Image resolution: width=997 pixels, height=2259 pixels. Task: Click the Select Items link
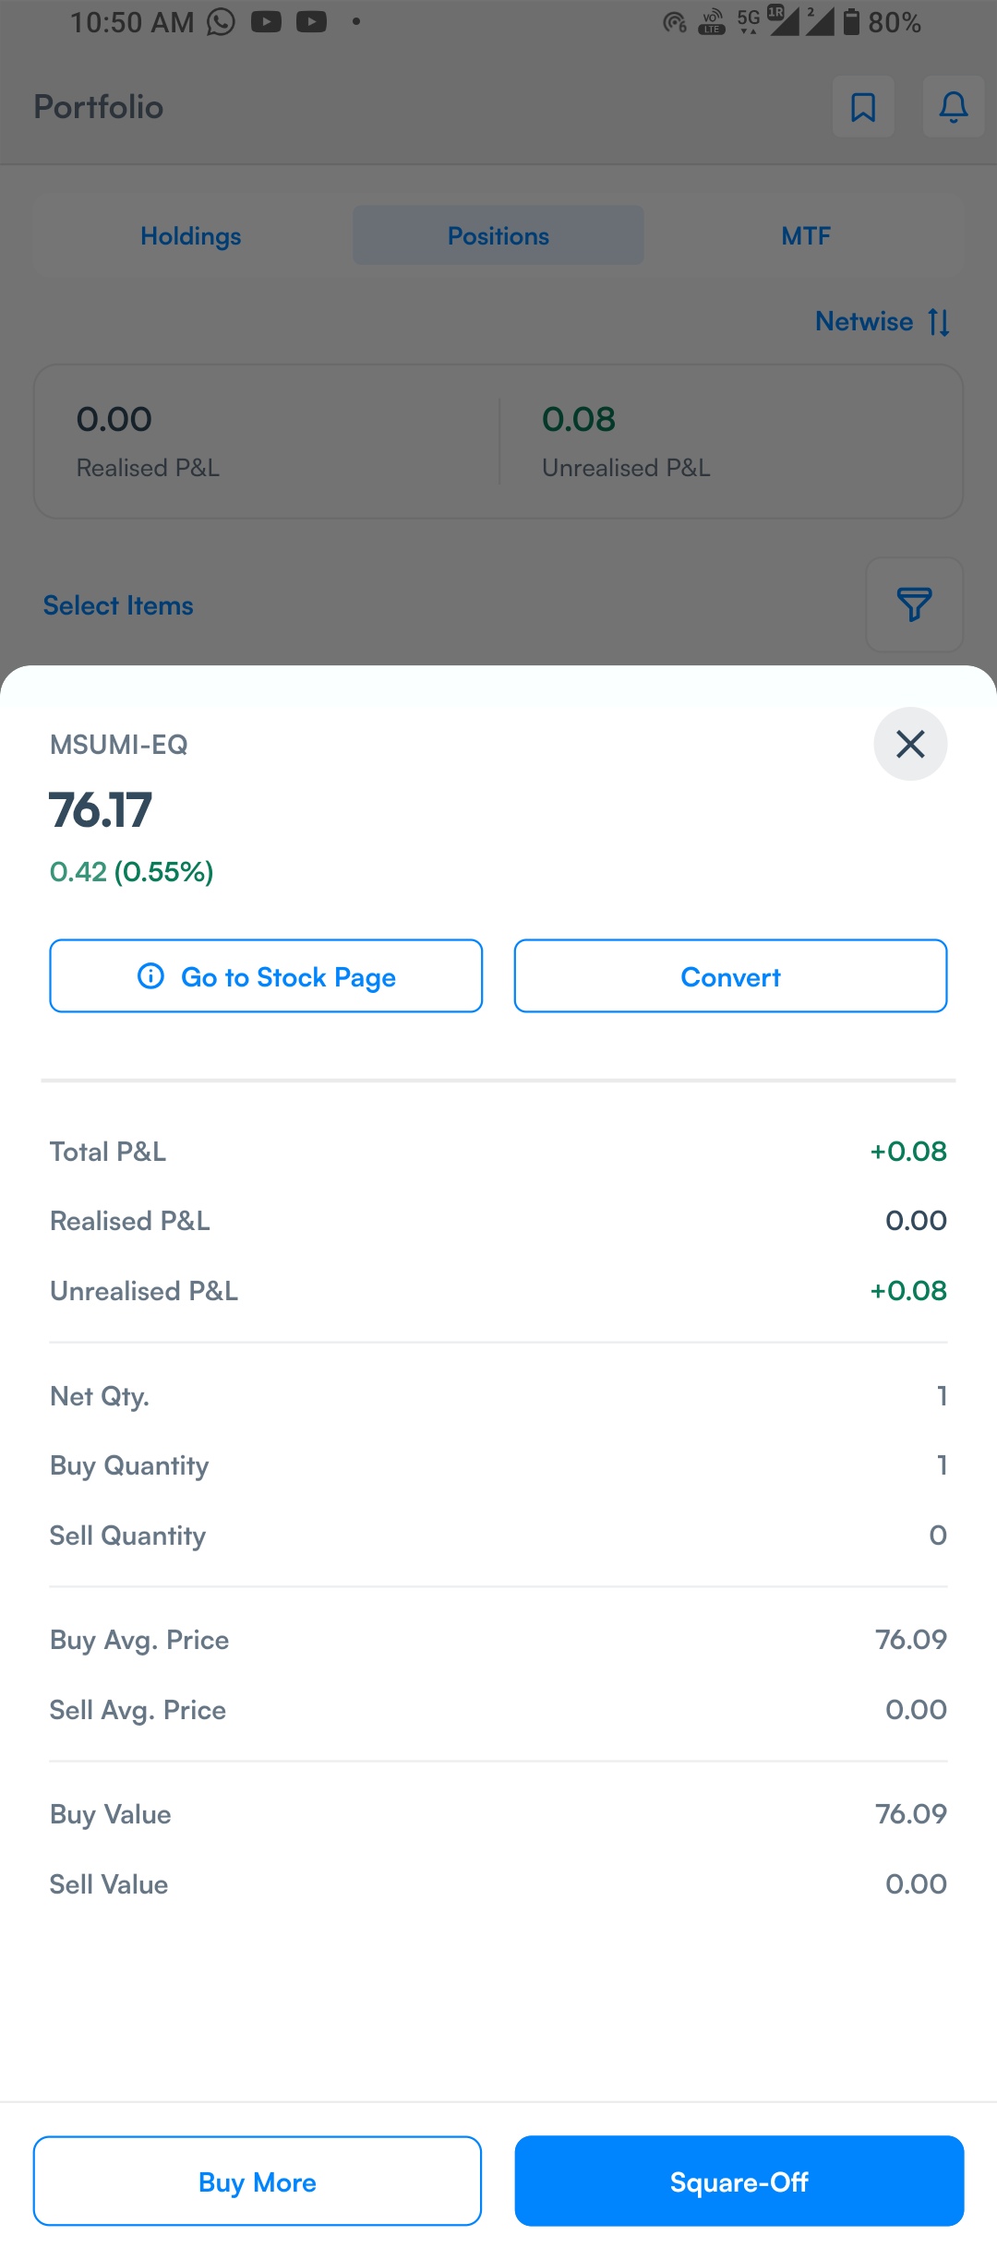[x=118, y=605]
